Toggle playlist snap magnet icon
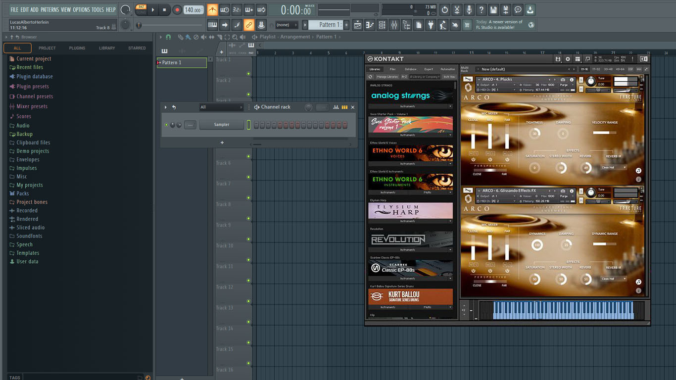 click(168, 37)
